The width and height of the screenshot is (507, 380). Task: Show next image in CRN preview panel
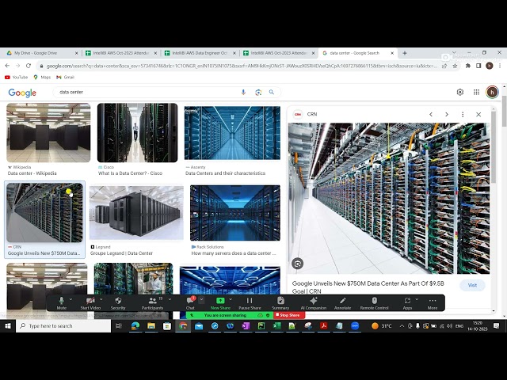(447, 114)
